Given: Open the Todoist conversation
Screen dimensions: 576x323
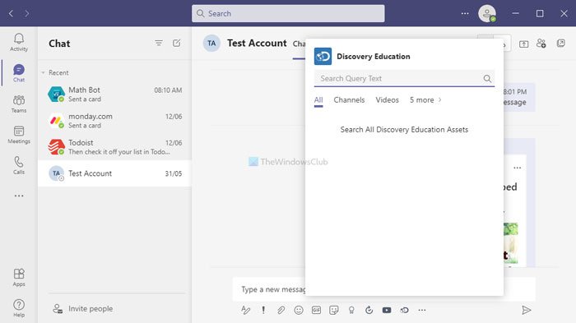Looking at the screenshot, I should pos(114,147).
